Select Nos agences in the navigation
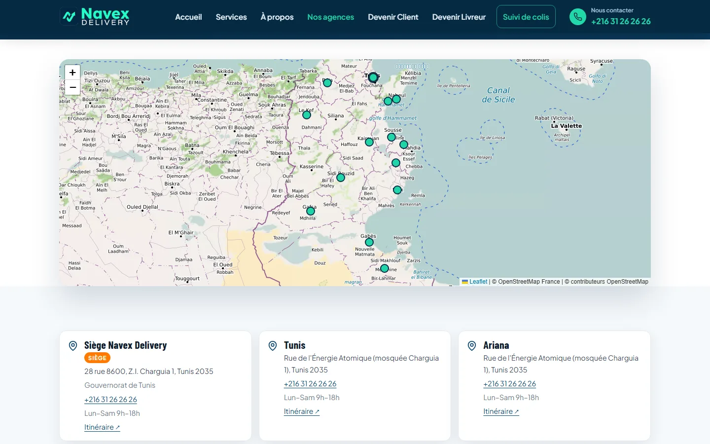 (331, 17)
